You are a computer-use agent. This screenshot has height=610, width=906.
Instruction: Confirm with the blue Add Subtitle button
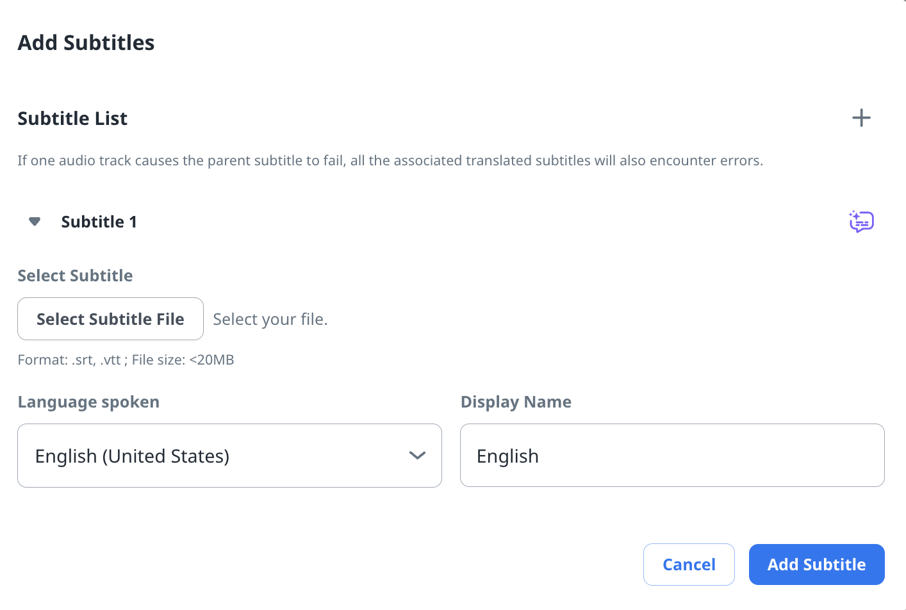point(816,565)
